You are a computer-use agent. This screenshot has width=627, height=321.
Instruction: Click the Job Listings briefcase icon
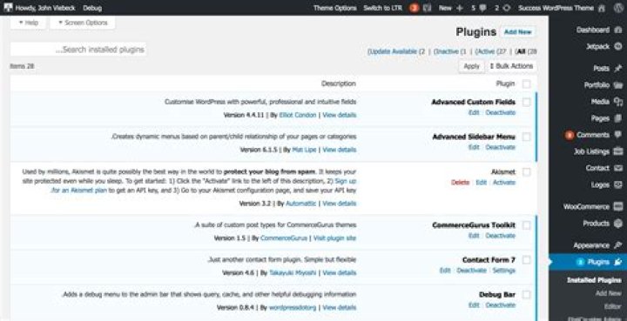(x=618, y=151)
